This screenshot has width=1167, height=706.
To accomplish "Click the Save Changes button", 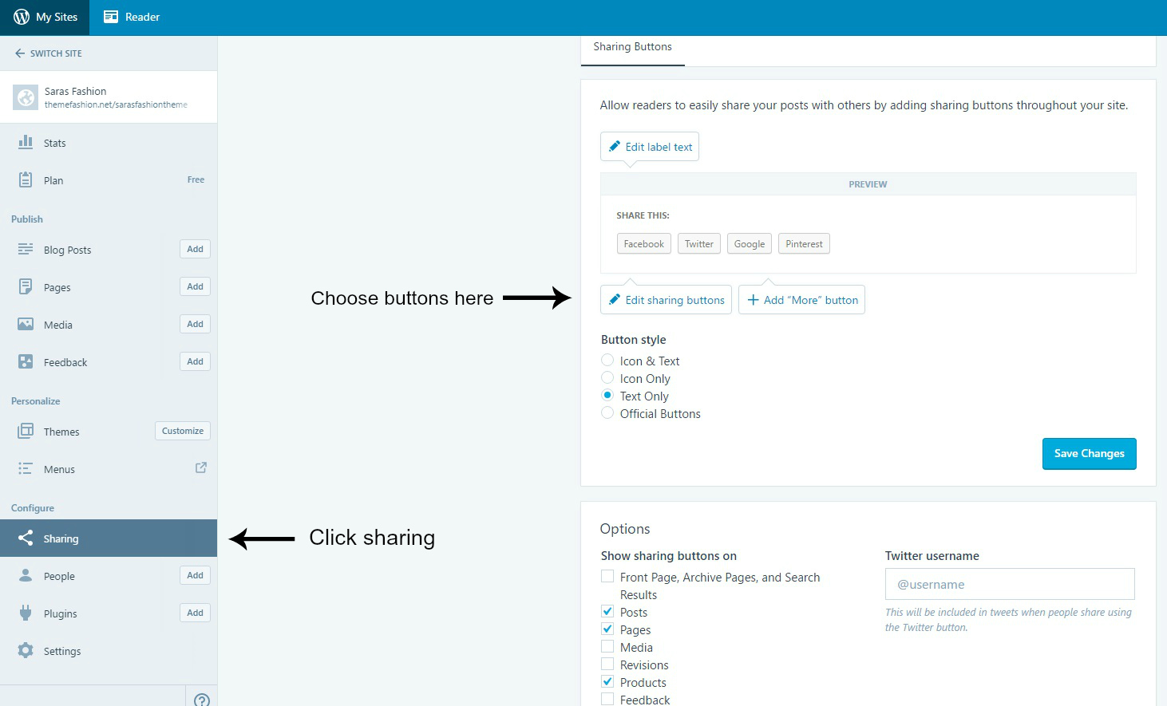I will click(1089, 453).
